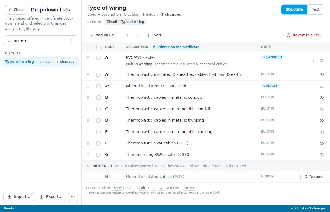Click the 'Ready' status text
The height and width of the screenshot is (212, 330).
click(x=9, y=208)
